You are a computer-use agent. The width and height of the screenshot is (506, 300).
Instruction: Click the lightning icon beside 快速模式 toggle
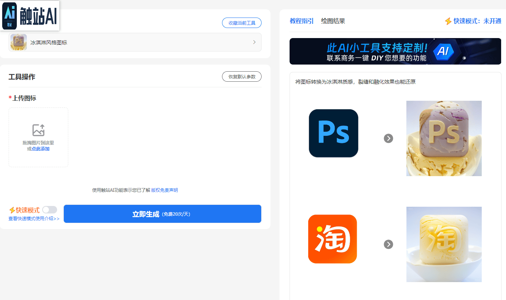[12, 210]
